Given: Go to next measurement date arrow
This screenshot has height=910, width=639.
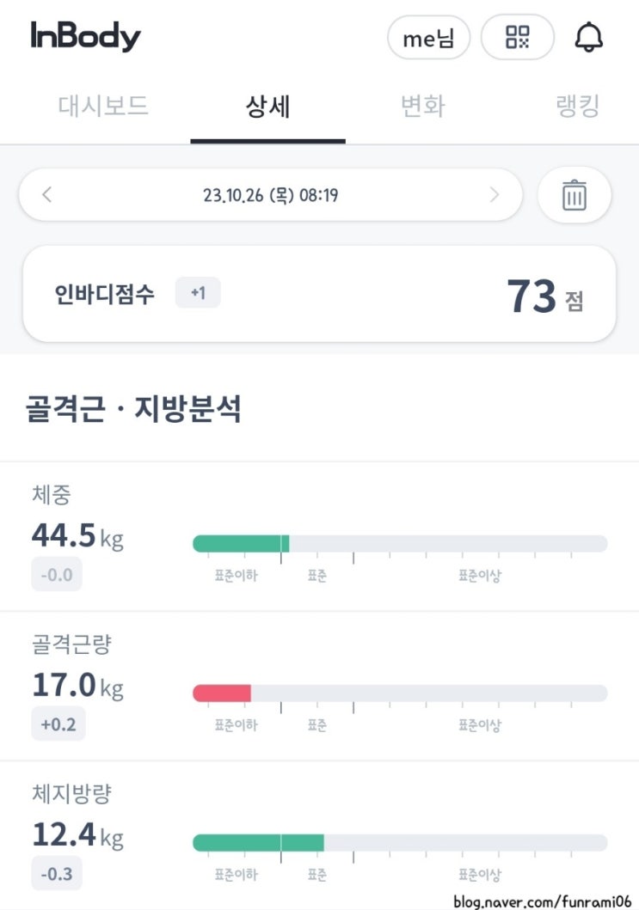Looking at the screenshot, I should [494, 195].
